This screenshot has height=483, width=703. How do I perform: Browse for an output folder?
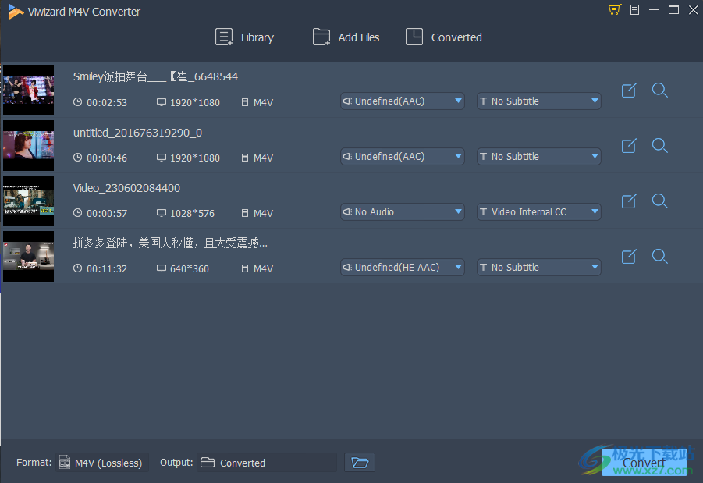tap(360, 462)
